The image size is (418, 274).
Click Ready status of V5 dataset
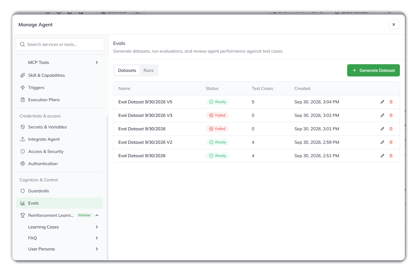217,102
